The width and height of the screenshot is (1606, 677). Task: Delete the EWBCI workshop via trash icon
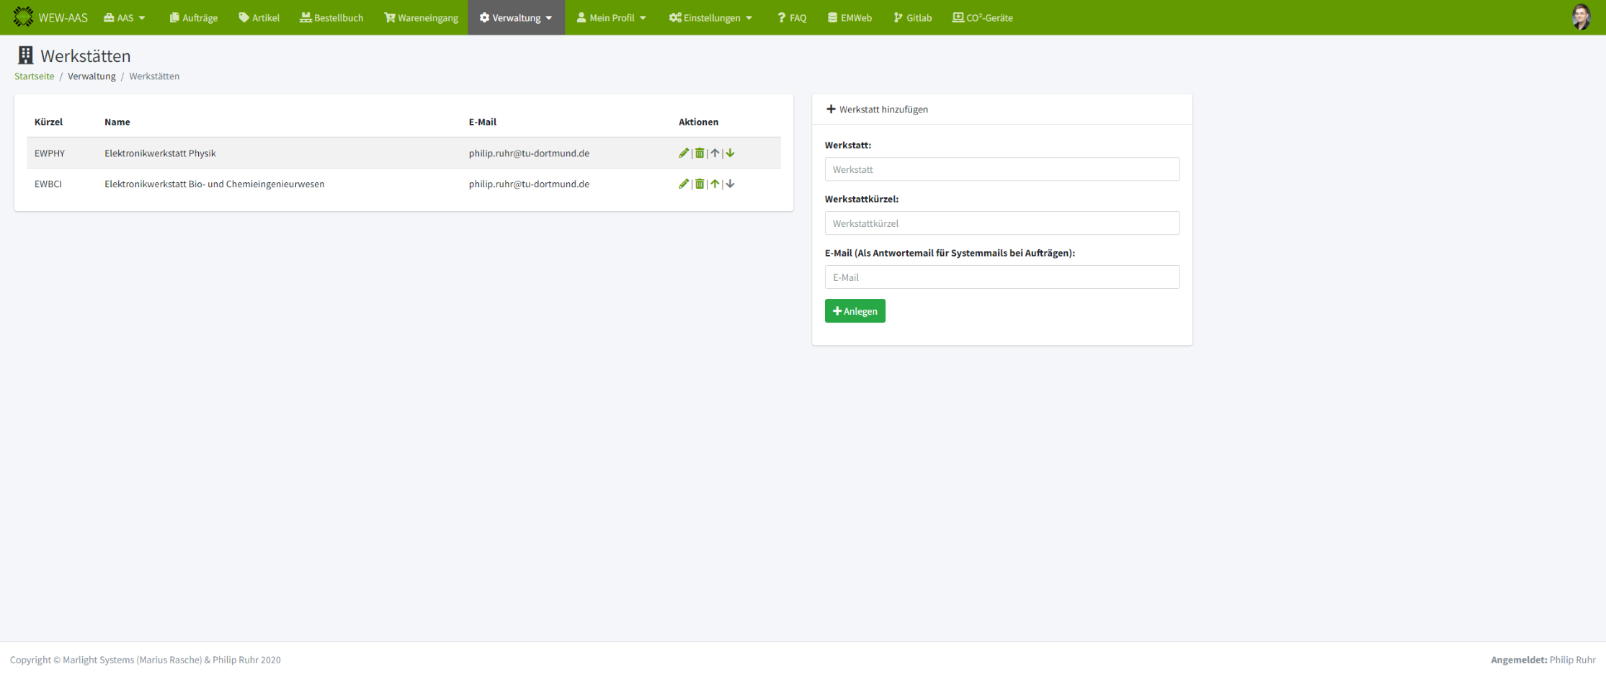[x=699, y=184]
